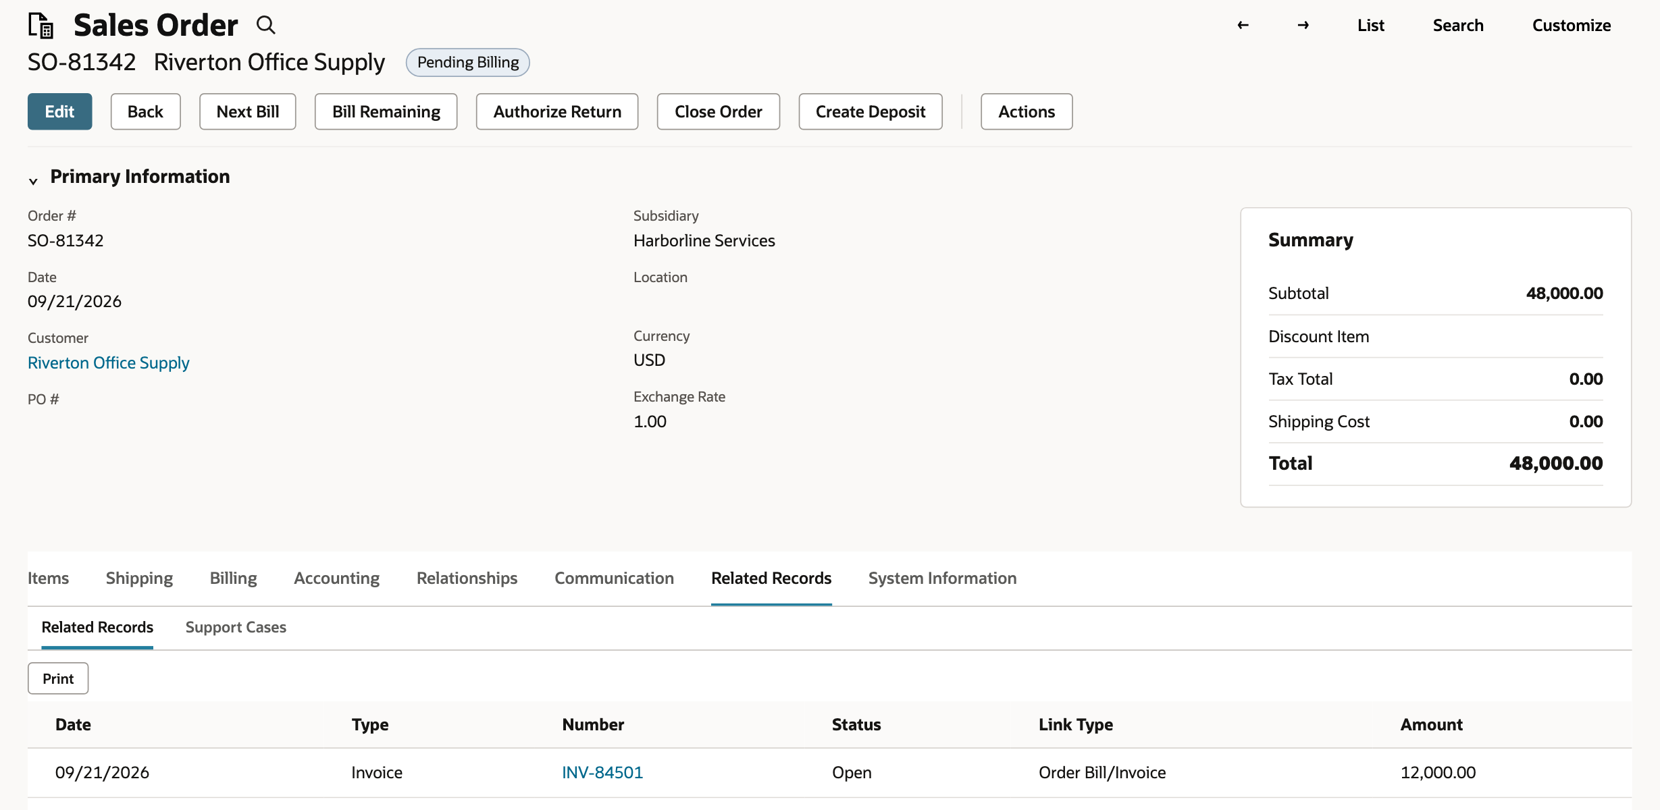Open the header Search link
Image resolution: width=1660 pixels, height=810 pixels.
1458,26
